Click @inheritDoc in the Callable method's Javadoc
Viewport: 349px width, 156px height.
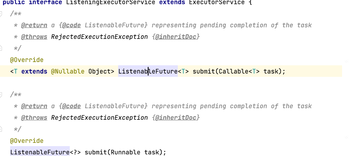(176, 37)
